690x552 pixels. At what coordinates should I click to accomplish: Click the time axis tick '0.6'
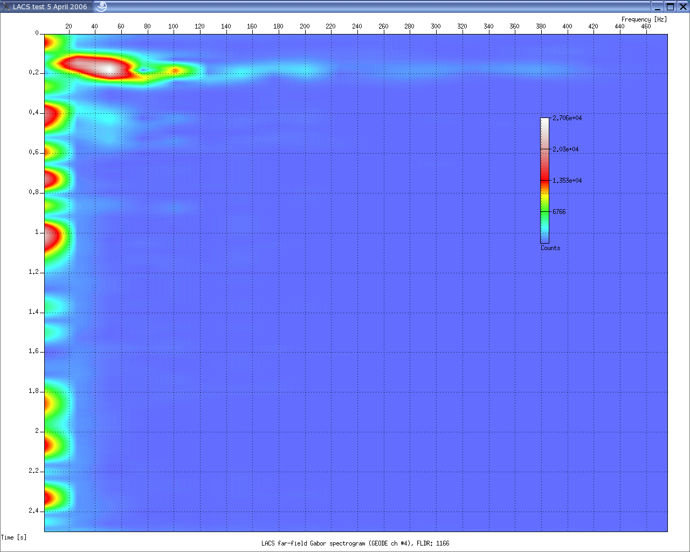[33, 153]
